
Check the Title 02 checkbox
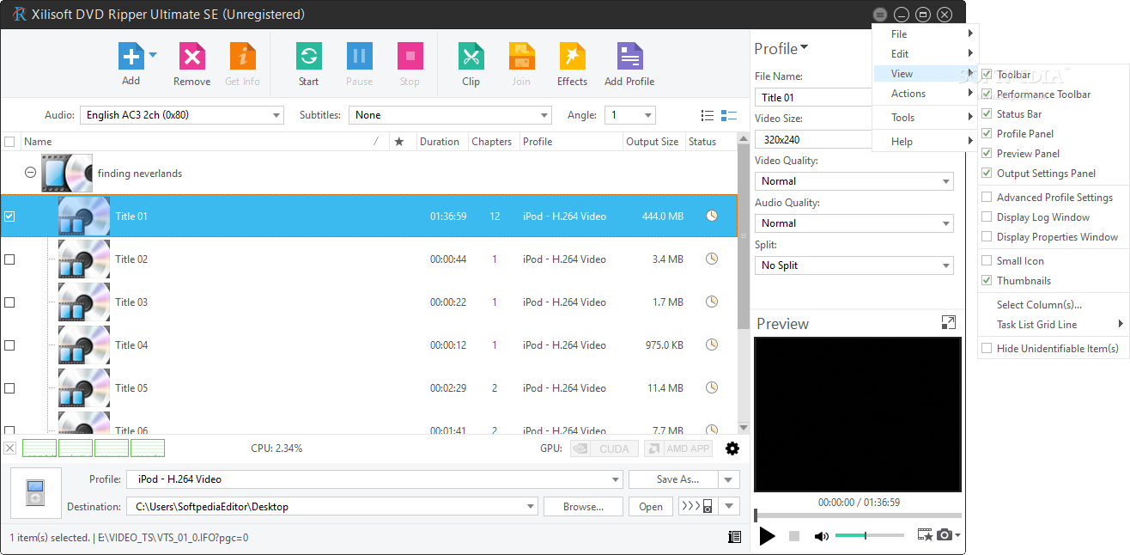tap(9, 259)
